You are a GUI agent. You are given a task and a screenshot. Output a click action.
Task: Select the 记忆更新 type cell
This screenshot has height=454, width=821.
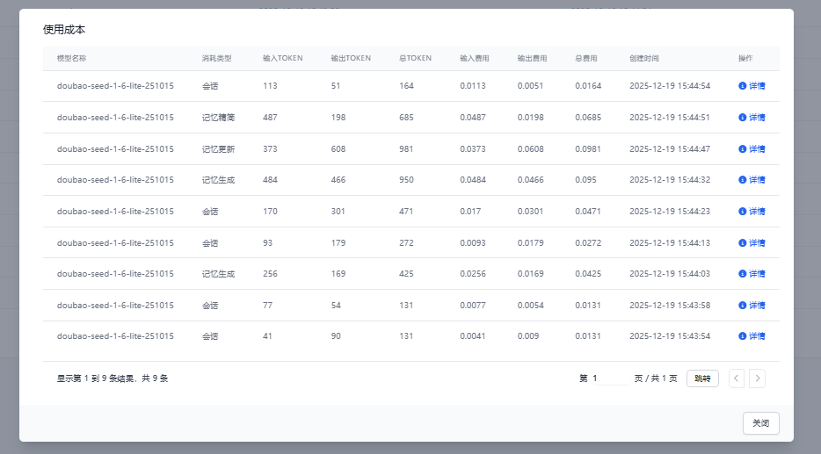pos(218,149)
